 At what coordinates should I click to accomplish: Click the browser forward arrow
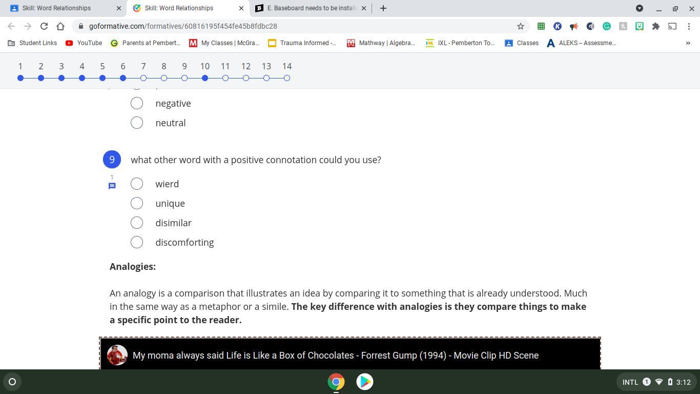point(28,26)
